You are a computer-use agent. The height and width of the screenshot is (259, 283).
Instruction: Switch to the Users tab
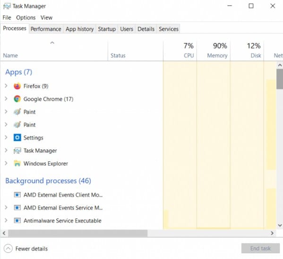tap(127, 29)
